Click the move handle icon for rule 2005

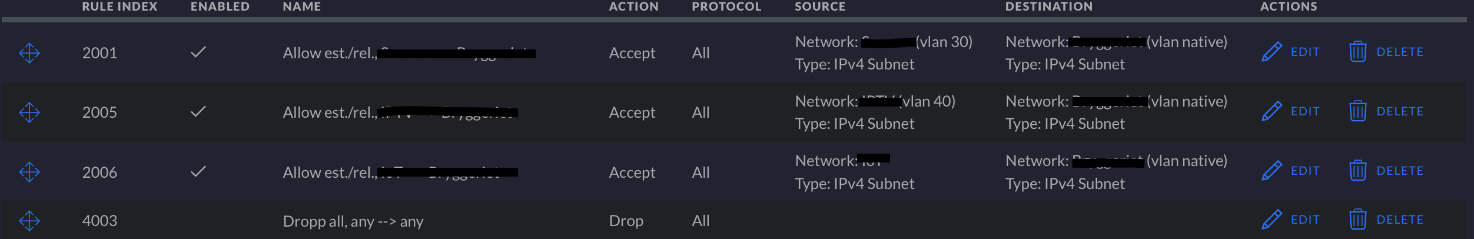(29, 112)
